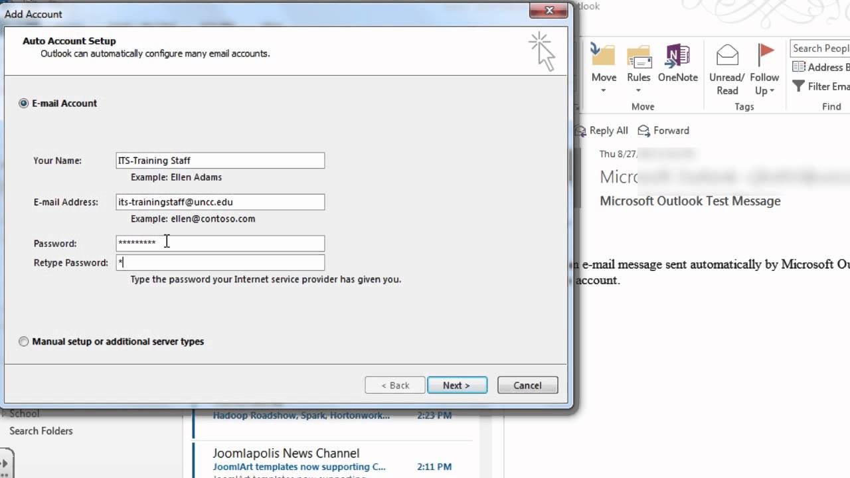The height and width of the screenshot is (478, 850).
Task: Open the Address Book icon
Action: tap(799, 67)
